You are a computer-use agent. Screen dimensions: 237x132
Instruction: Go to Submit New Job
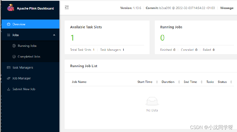(x=24, y=89)
